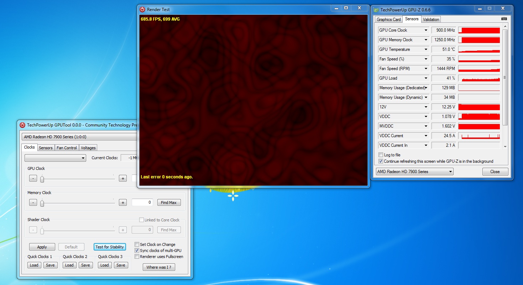
Task: Open the Memory Usage (Dedicated) dropdown
Action: (426, 88)
